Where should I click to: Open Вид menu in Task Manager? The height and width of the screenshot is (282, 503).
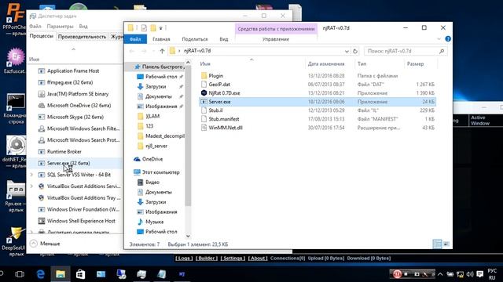pyautogui.click(x=83, y=26)
